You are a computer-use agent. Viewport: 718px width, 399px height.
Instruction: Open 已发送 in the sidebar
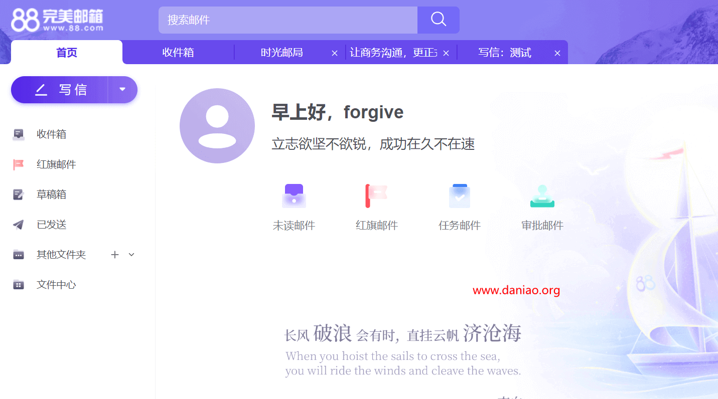[x=51, y=225]
